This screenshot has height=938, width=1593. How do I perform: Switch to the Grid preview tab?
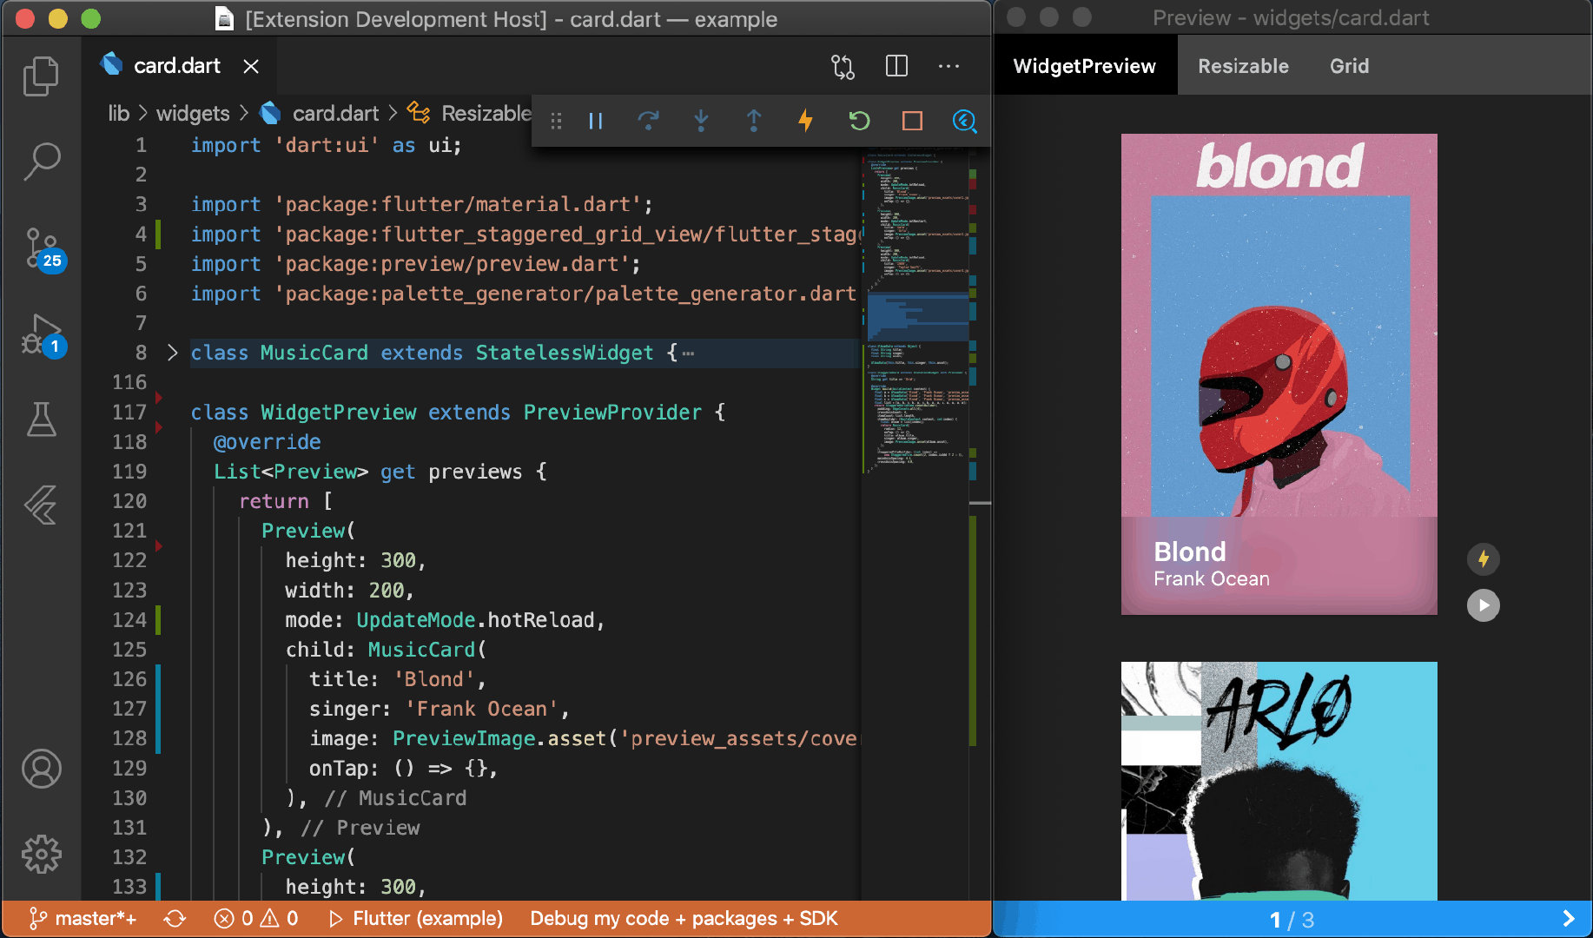click(x=1349, y=66)
